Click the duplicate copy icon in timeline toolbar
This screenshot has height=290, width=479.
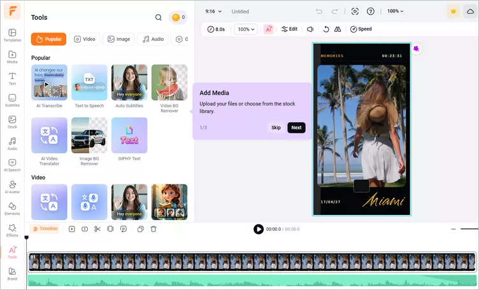click(141, 229)
